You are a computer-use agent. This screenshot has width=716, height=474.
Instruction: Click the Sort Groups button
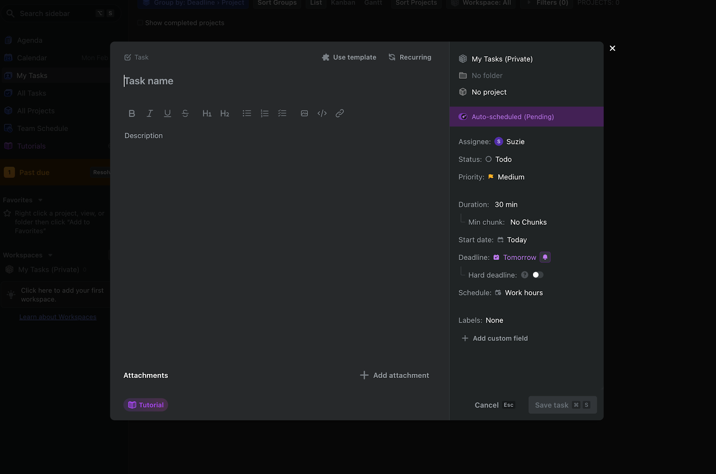(x=277, y=3)
